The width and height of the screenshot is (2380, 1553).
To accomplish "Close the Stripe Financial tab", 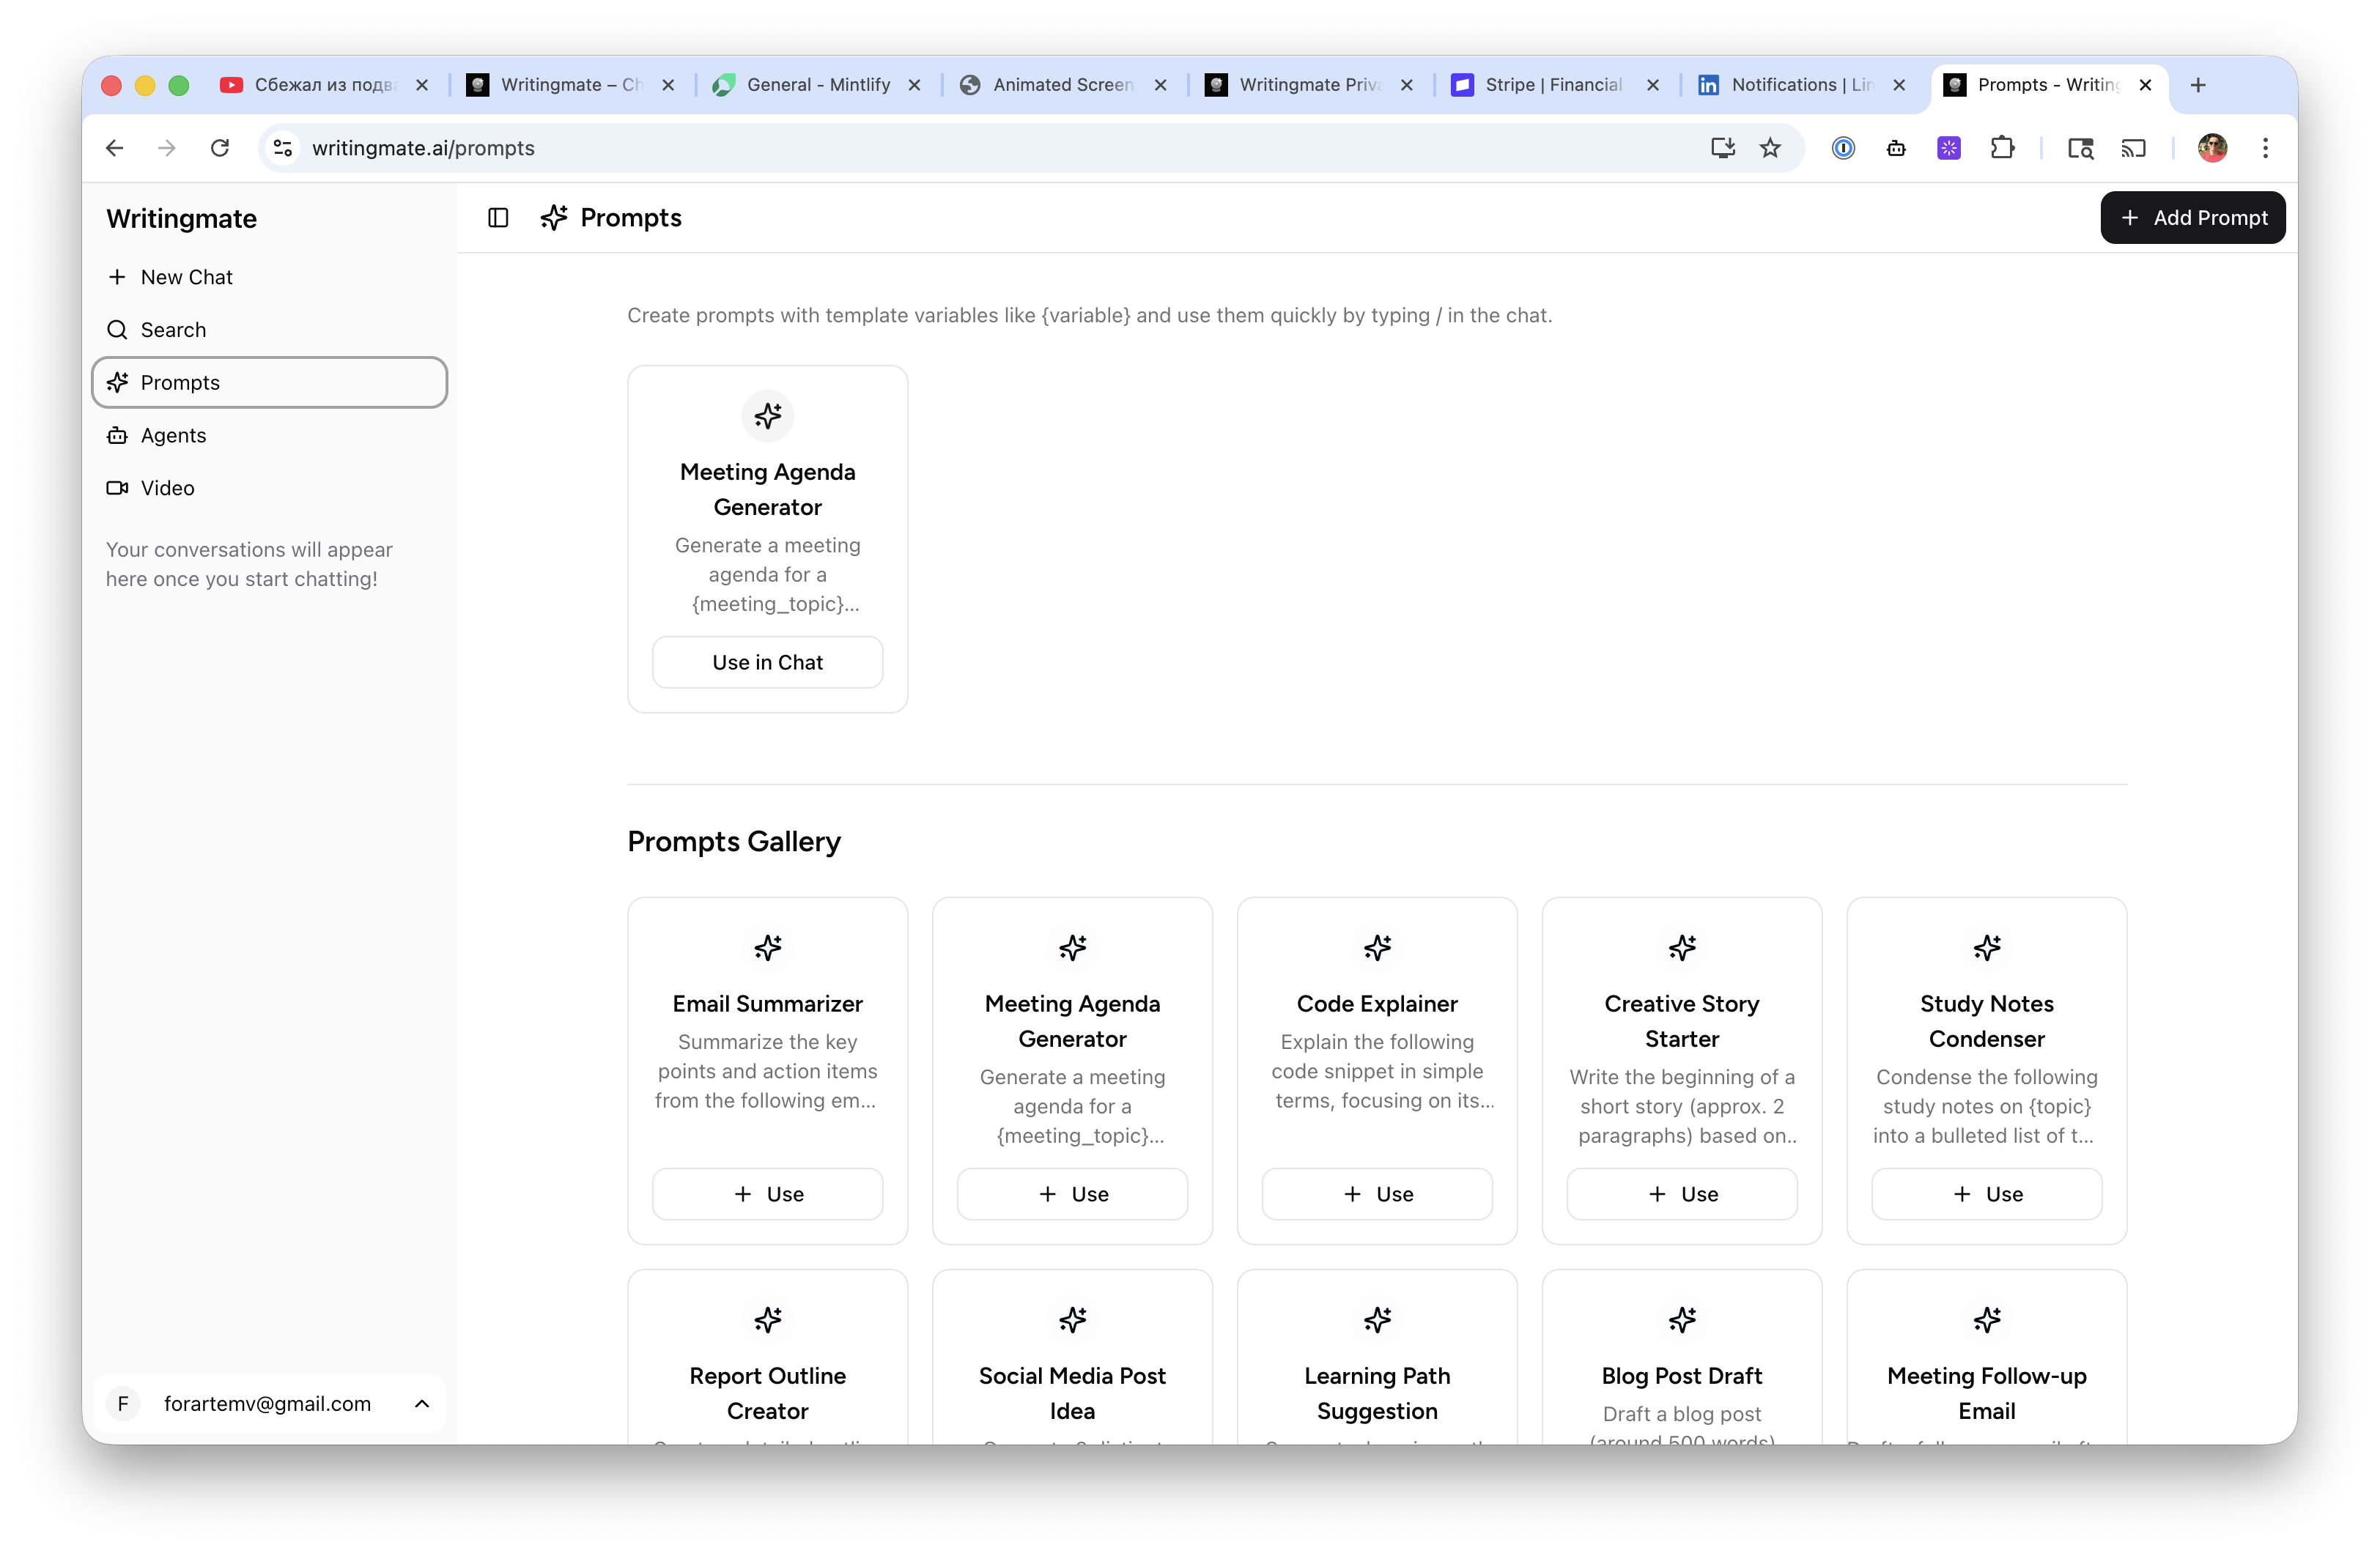I will [1653, 85].
